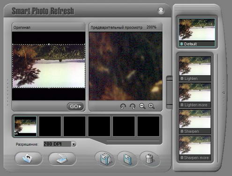Click the filmstrip horizontal scrollbar
Image resolution: width=232 pixels, height=176 pixels.
(133, 141)
